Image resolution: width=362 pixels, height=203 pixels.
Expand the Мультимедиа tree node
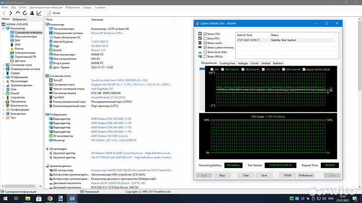coord(3,81)
